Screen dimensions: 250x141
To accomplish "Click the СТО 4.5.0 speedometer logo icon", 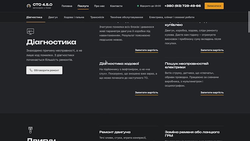I will (x=29, y=6).
